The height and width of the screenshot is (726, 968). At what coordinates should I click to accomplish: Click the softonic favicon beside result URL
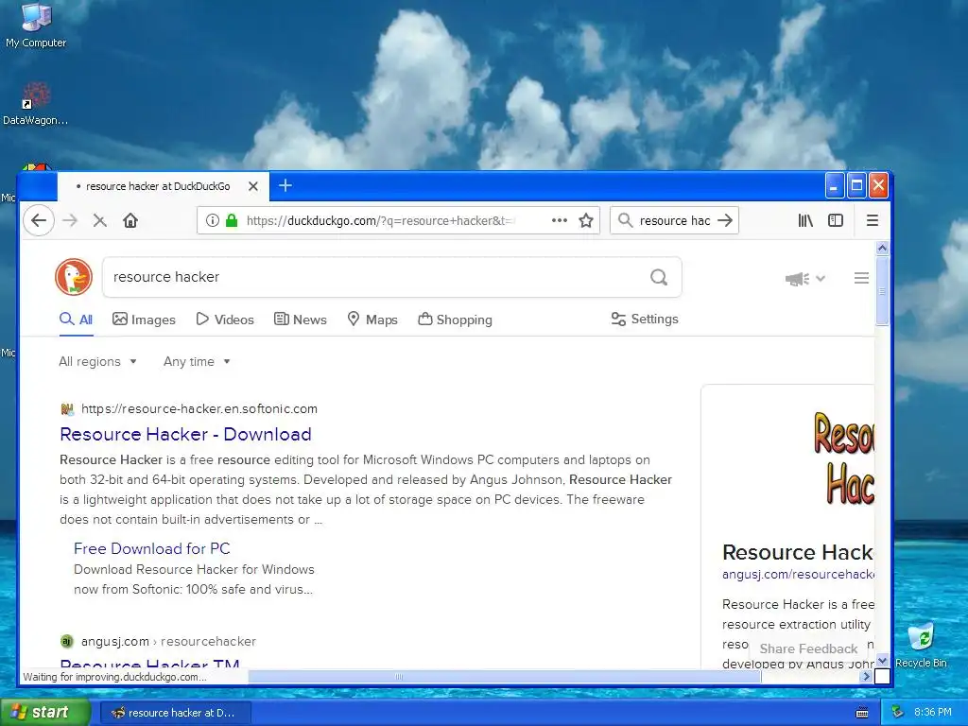(67, 408)
